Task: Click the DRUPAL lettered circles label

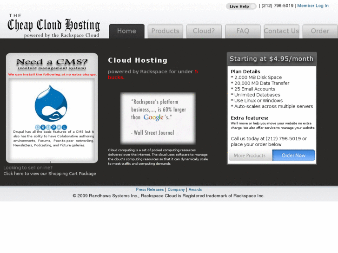Action: [x=51, y=127]
